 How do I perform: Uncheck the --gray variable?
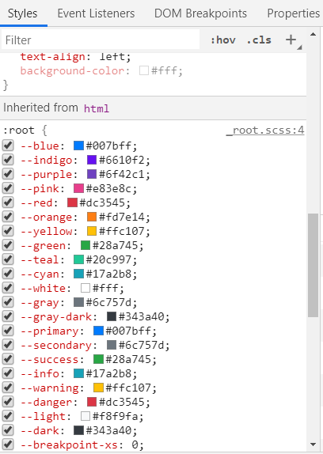pos(8,302)
